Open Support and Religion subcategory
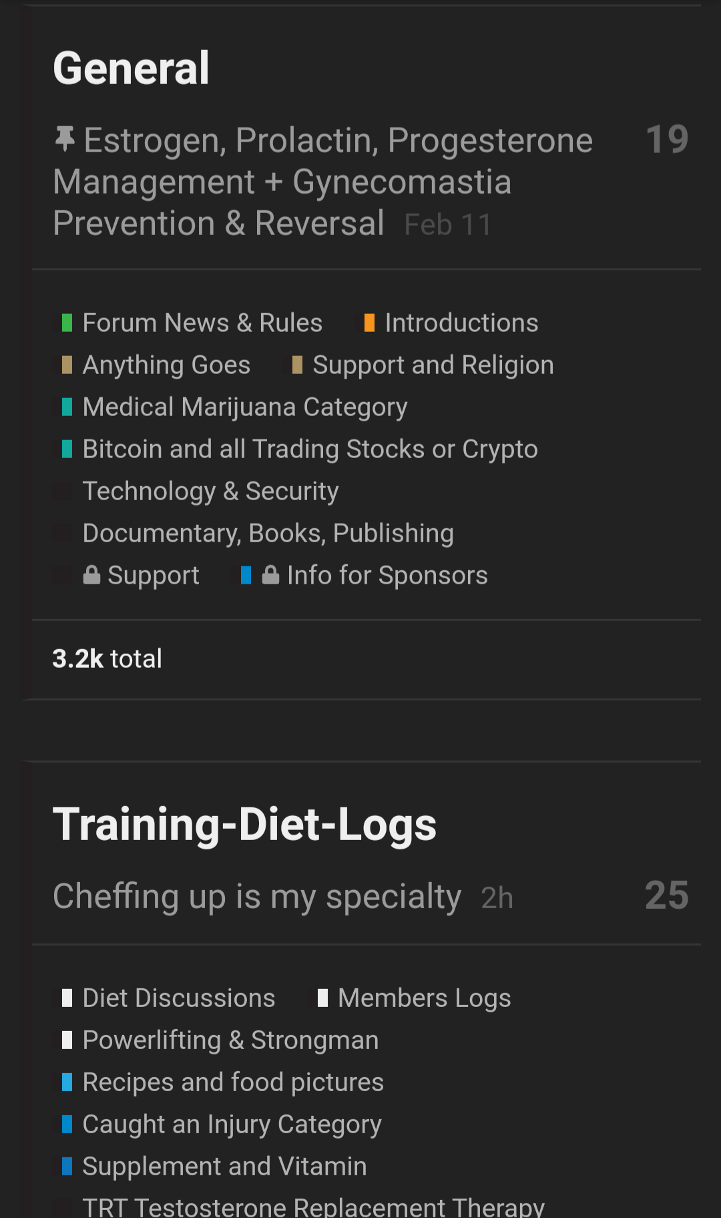721x1218 pixels. tap(433, 365)
